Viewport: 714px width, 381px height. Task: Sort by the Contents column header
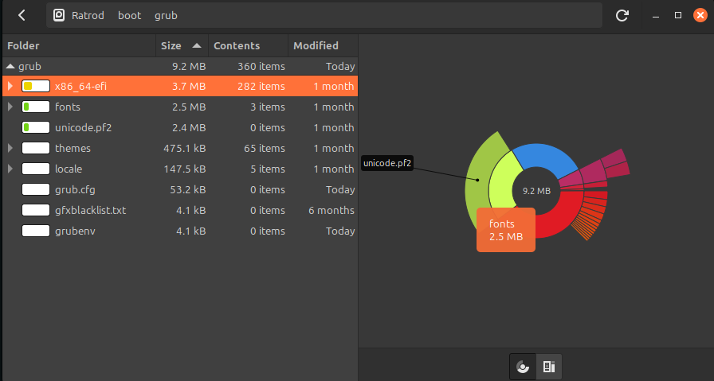coord(248,45)
